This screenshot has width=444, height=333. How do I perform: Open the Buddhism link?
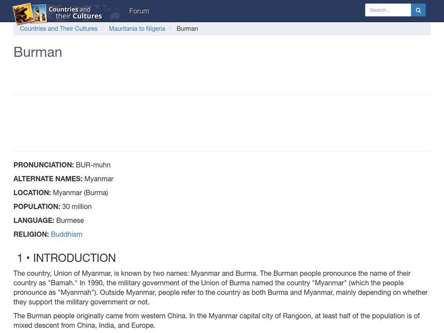[x=67, y=234]
